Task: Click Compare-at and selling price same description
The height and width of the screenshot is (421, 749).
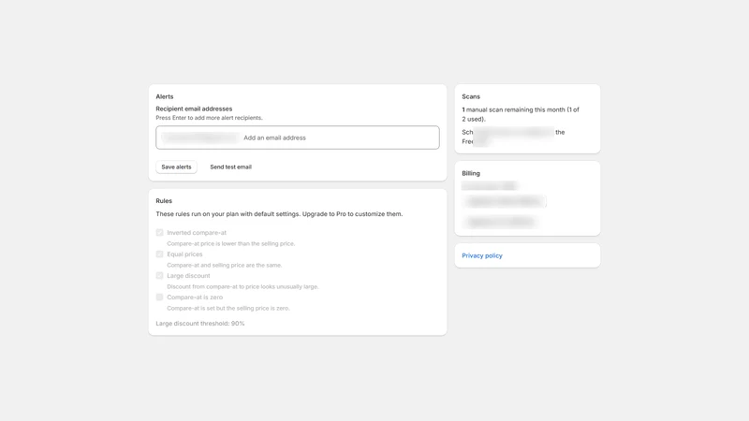Action: tap(225, 266)
